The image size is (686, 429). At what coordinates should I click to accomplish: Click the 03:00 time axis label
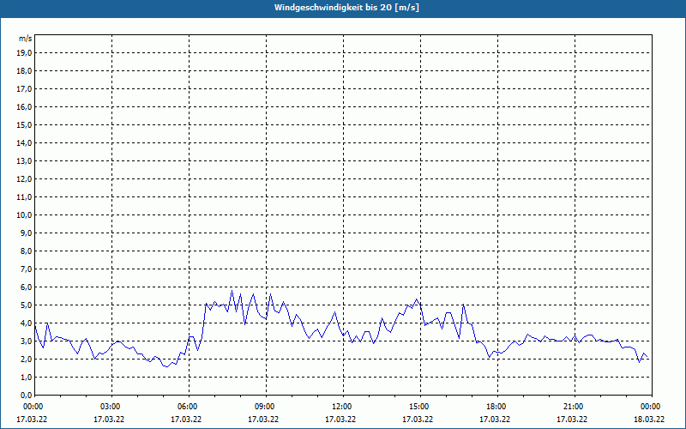(111, 407)
